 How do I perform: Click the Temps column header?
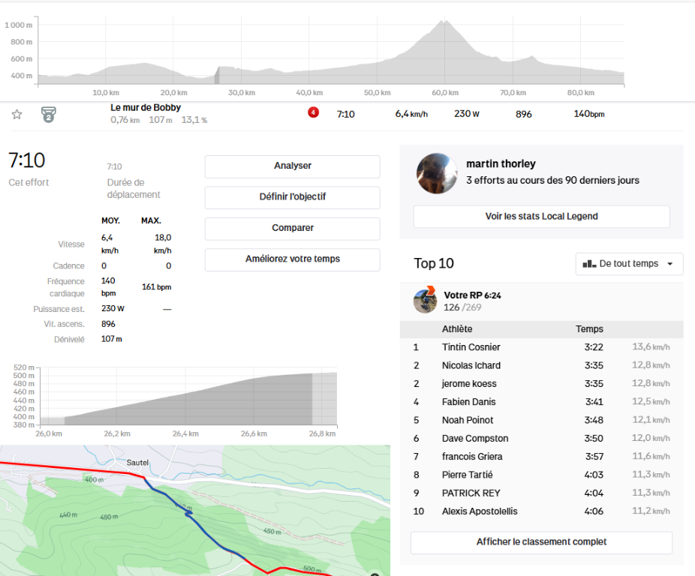pos(589,328)
